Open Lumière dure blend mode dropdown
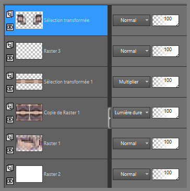 point(132,113)
